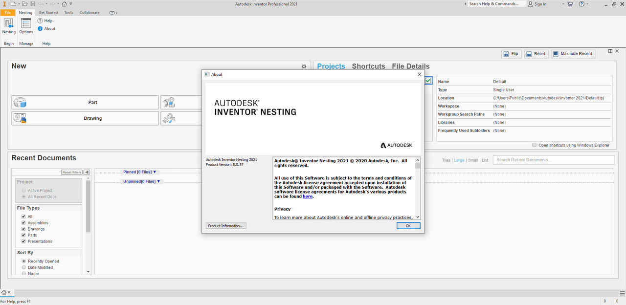Click the Undo arrow in quick access toolbar
Screen dimensions: 626x305
41,4
